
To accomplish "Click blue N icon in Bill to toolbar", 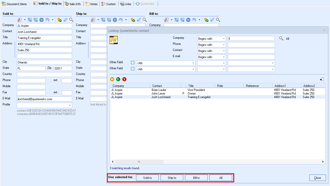I will pyautogui.click(x=188, y=20).
